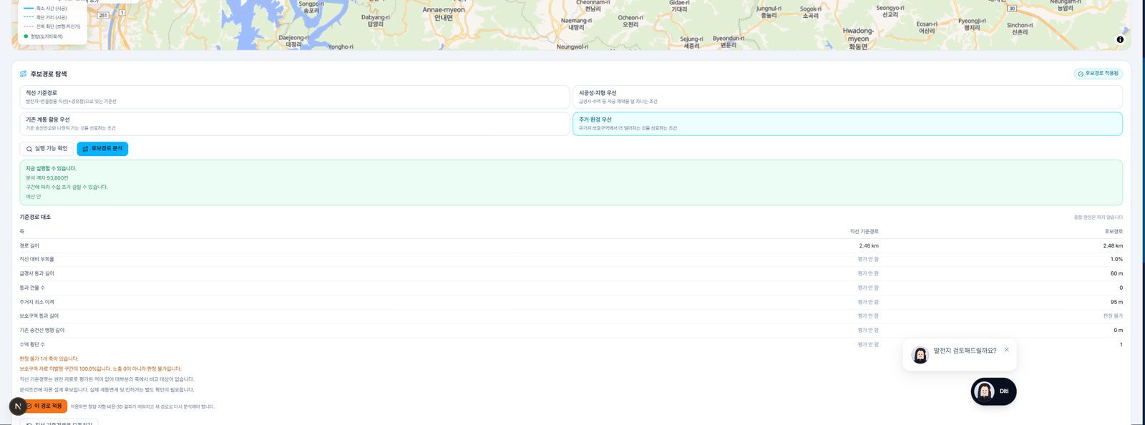Click the Hwadong-myeon label on the map
This screenshot has height=425, width=1145.
tap(858, 39)
